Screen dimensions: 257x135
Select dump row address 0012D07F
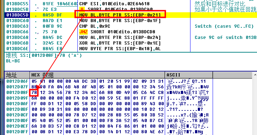tap(17, 87)
